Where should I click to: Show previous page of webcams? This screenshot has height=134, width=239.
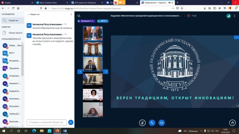pyautogui.click(x=80, y=71)
